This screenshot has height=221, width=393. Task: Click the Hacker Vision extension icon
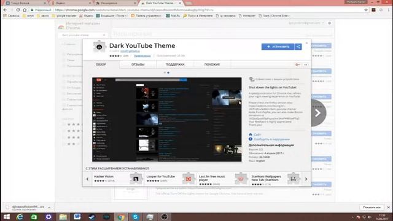click(x=136, y=179)
